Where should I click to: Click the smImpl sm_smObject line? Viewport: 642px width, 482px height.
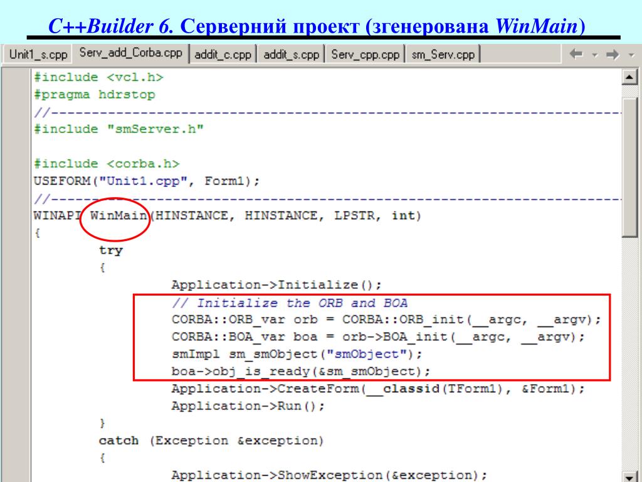click(x=297, y=354)
